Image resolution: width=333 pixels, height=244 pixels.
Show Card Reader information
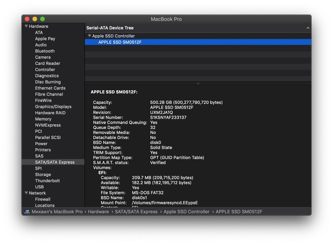(48, 63)
